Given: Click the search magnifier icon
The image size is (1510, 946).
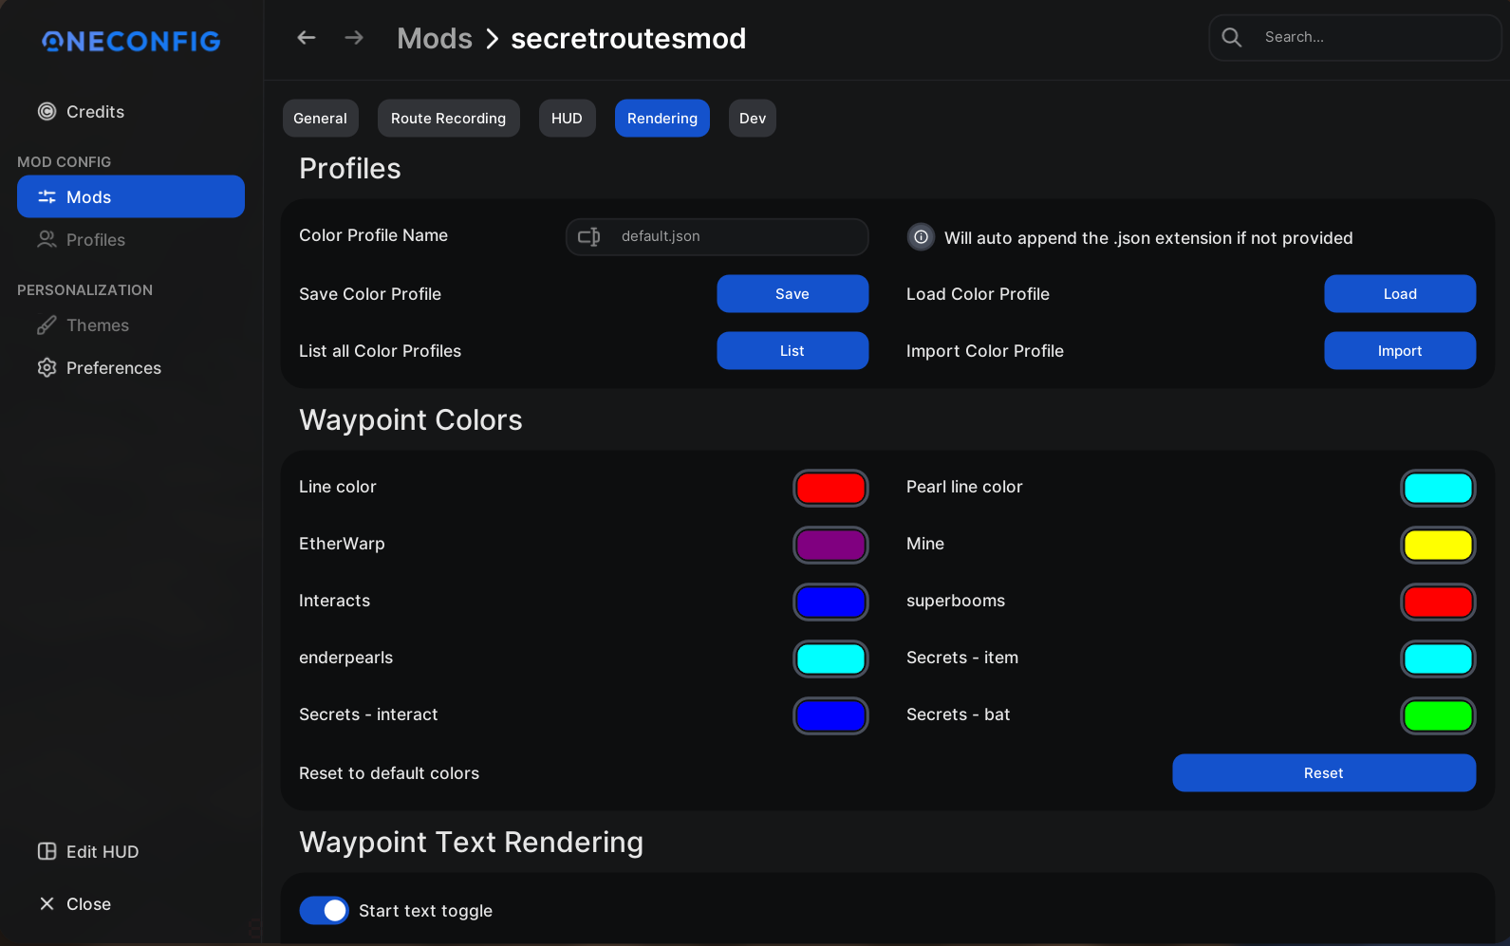Looking at the screenshot, I should coord(1232,37).
